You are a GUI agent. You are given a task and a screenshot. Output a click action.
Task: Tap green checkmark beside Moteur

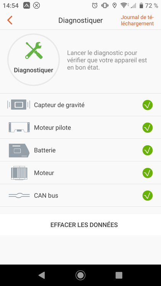148,173
